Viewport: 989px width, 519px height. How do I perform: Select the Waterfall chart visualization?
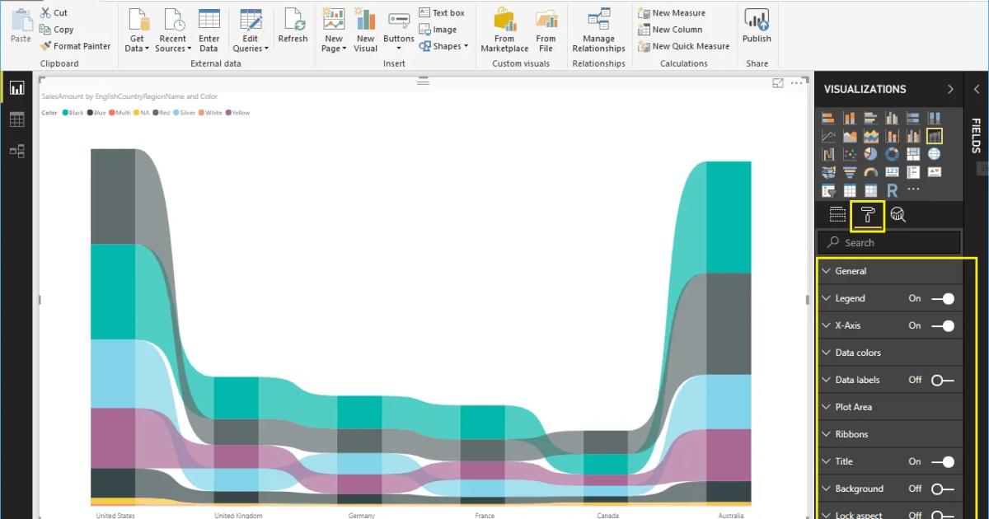pos(828,154)
